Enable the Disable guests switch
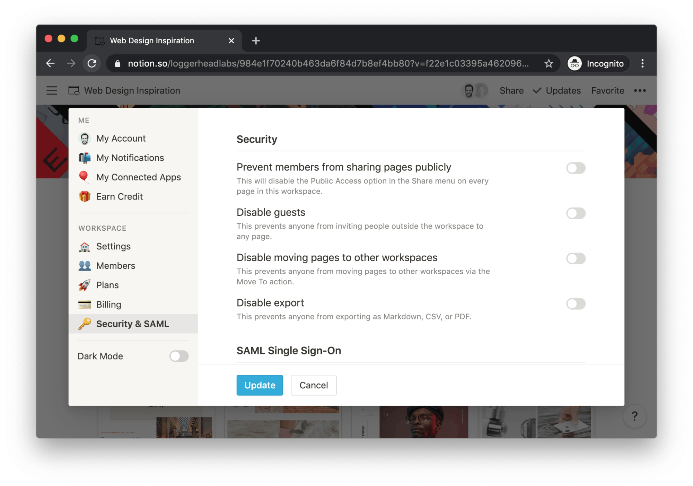693x486 pixels. 576,213
